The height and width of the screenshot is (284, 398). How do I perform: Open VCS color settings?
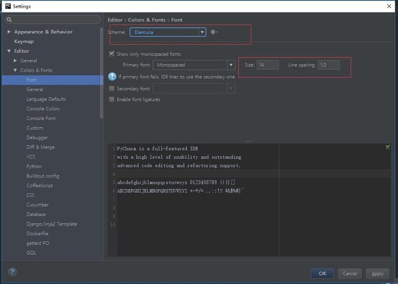pos(31,157)
